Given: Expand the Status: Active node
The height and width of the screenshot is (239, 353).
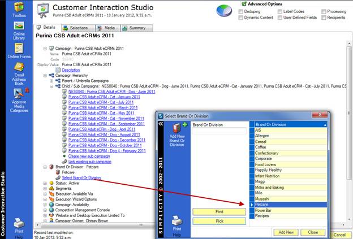Looking at the screenshot, I should pos(45,183).
